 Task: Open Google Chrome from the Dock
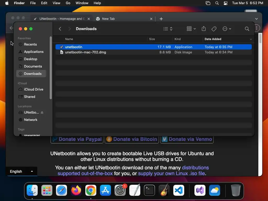pos(91,190)
